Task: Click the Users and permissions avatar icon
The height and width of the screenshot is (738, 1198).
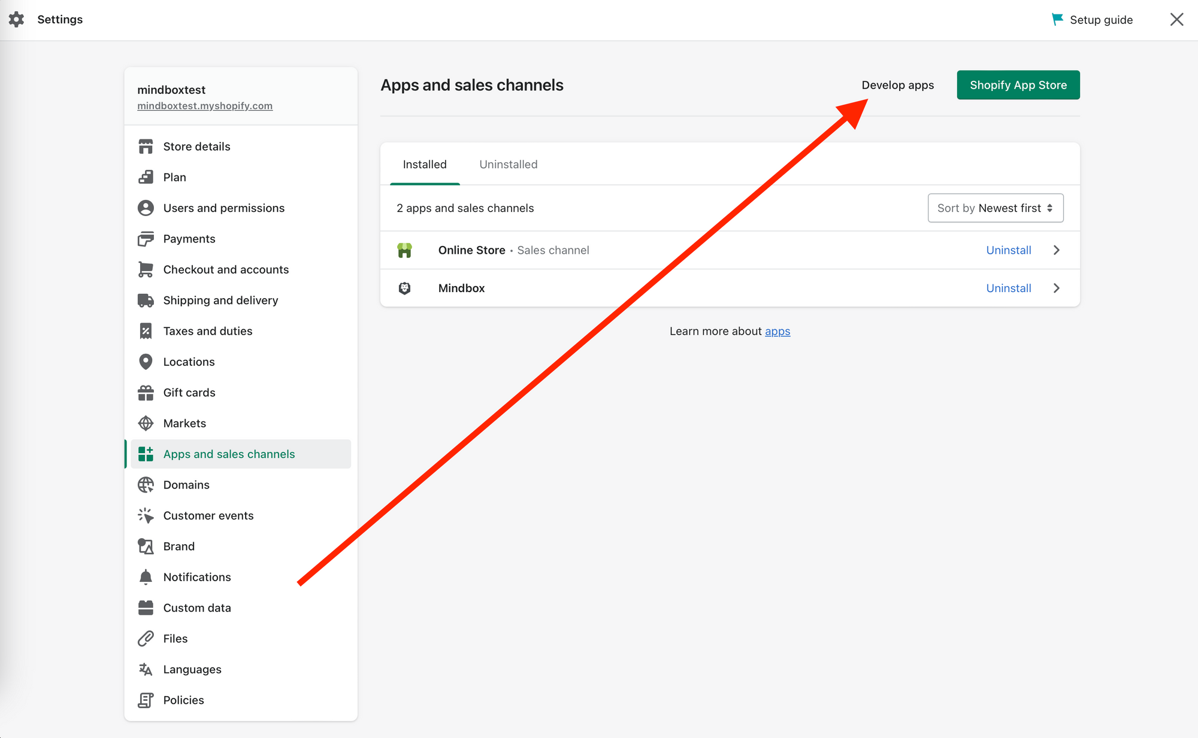Action: pos(146,208)
